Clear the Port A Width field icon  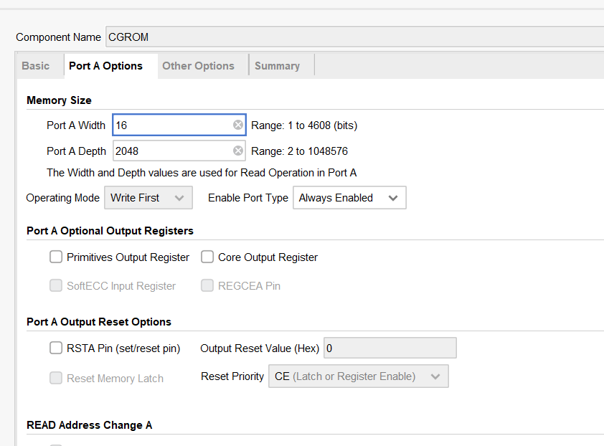tap(238, 125)
